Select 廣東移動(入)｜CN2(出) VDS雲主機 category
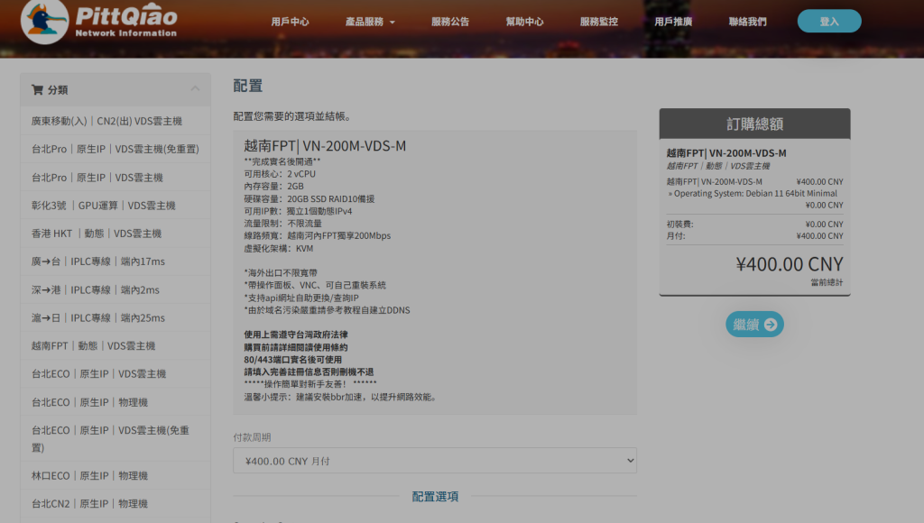924x523 pixels. tap(106, 121)
